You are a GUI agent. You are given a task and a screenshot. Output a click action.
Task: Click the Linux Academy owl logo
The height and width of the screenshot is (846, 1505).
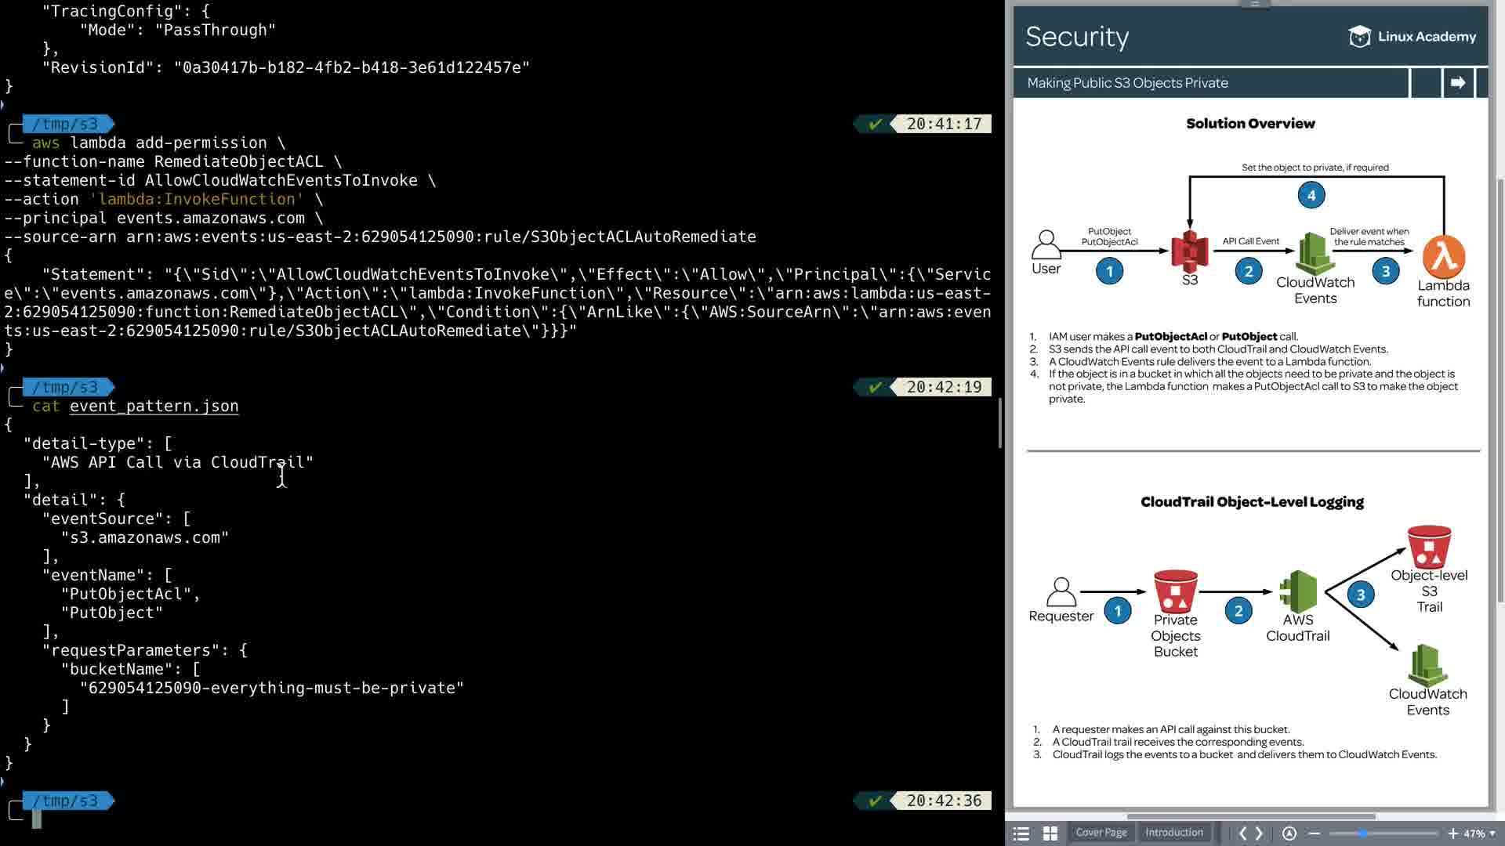[x=1359, y=37]
